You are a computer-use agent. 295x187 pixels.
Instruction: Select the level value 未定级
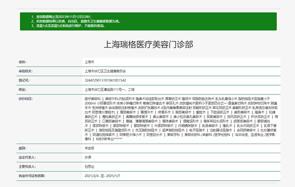89,148
